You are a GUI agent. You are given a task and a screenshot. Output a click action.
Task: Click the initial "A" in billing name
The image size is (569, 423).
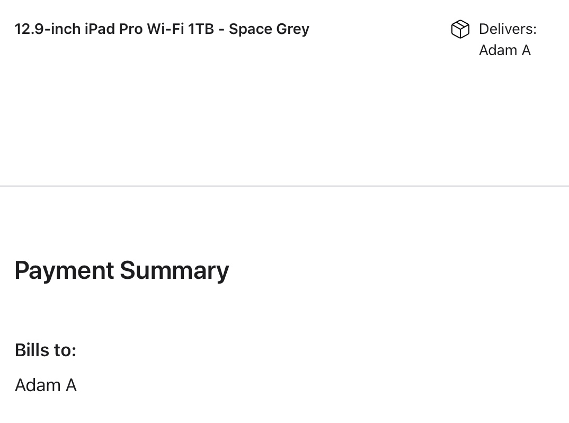click(71, 385)
